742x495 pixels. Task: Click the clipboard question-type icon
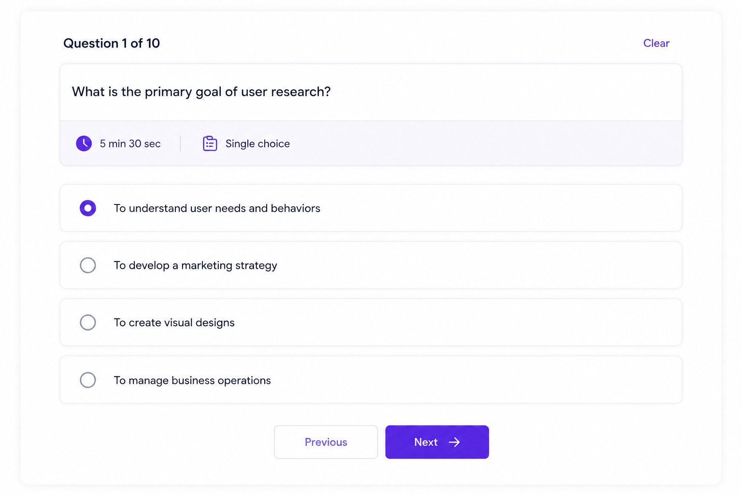pos(210,144)
